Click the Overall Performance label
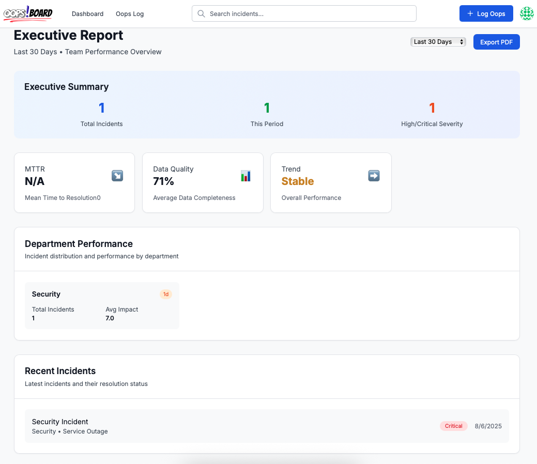This screenshot has height=464, width=537. click(311, 197)
